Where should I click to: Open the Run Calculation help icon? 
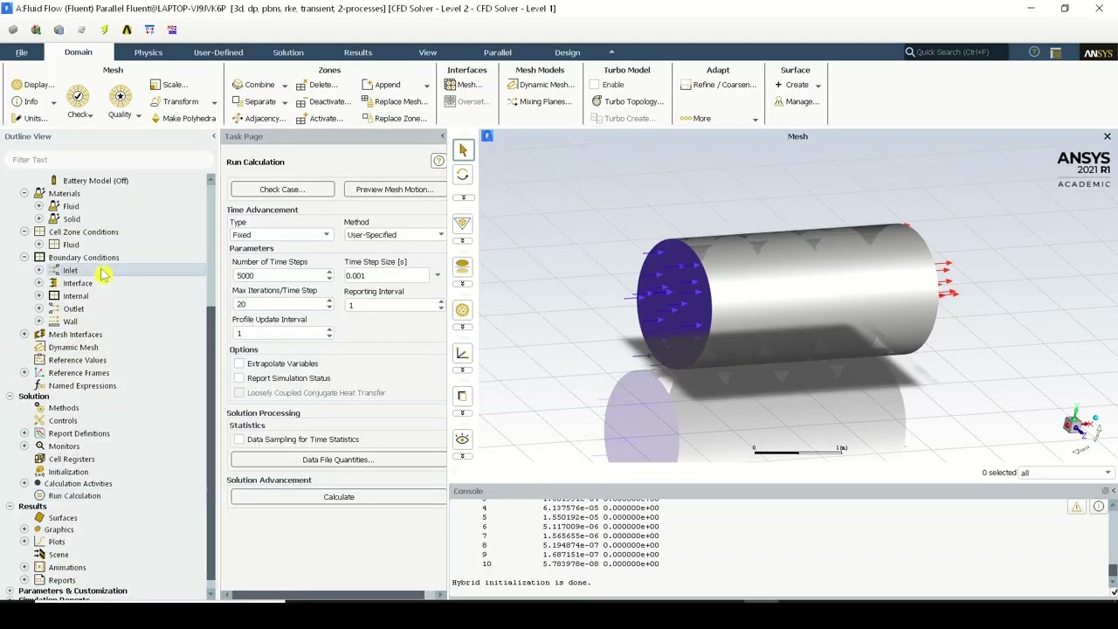click(x=438, y=161)
